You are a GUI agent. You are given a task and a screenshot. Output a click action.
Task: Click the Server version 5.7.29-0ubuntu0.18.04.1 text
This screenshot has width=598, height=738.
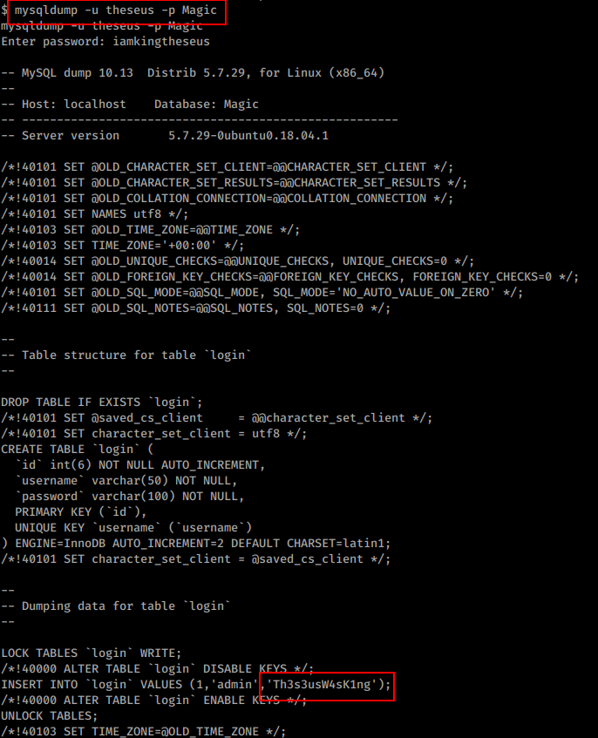click(x=165, y=136)
